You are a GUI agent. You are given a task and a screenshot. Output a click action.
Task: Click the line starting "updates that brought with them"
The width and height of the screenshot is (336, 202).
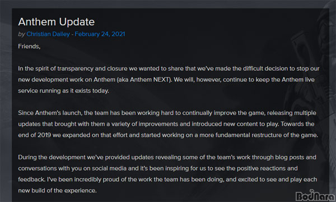pos(166,124)
